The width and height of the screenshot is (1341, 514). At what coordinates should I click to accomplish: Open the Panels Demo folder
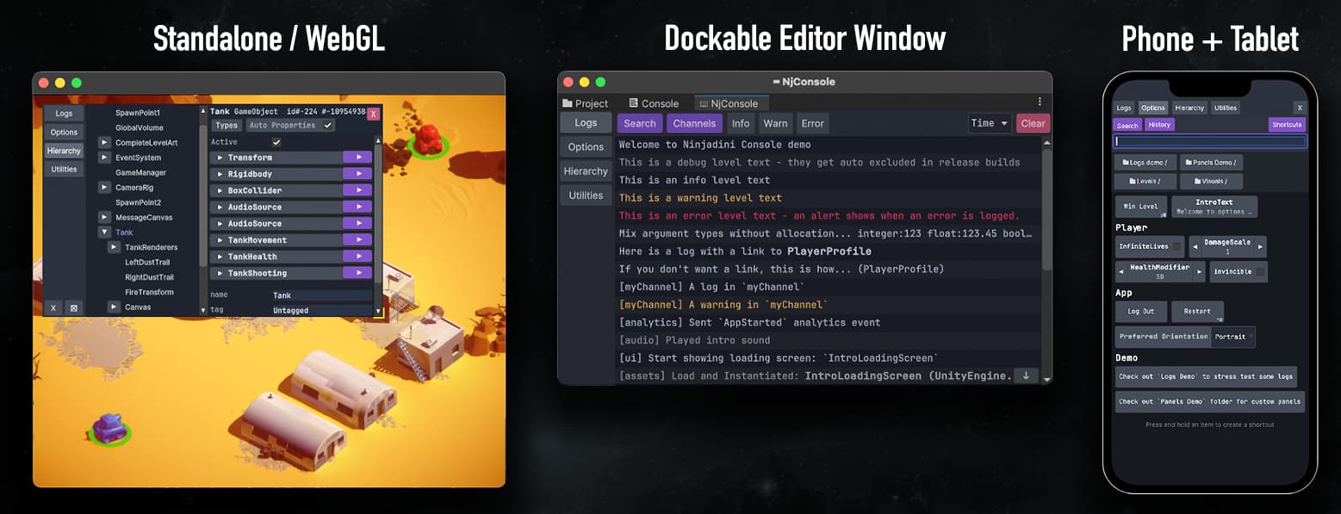click(1211, 161)
